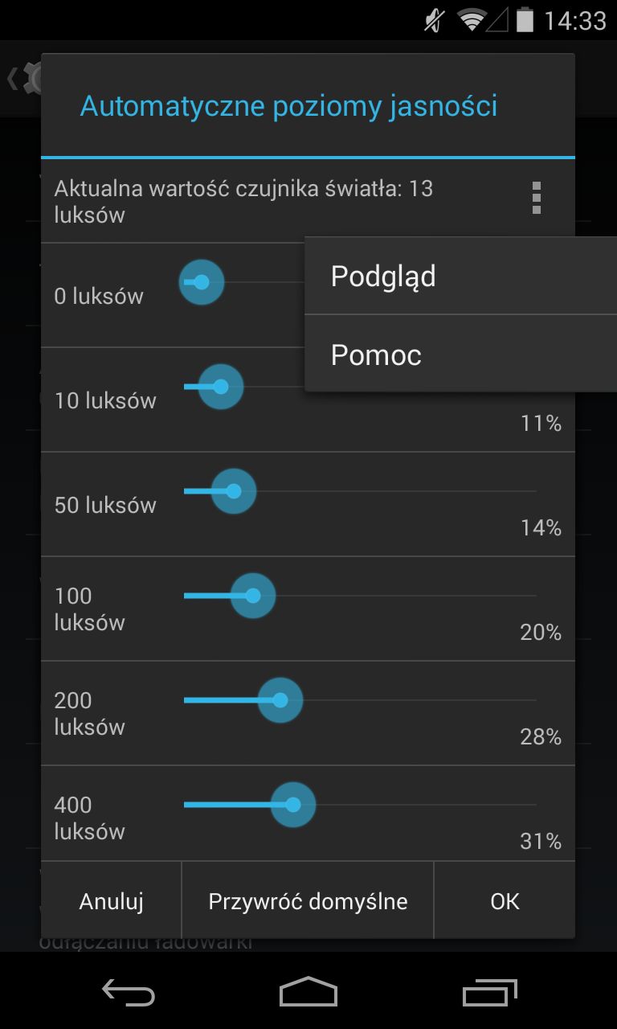Tap the battery status bar icon

pos(525,20)
